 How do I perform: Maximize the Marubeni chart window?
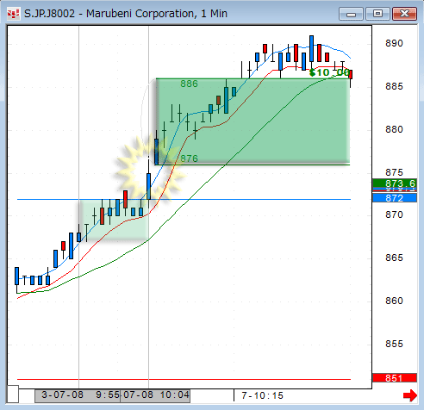(377, 14)
